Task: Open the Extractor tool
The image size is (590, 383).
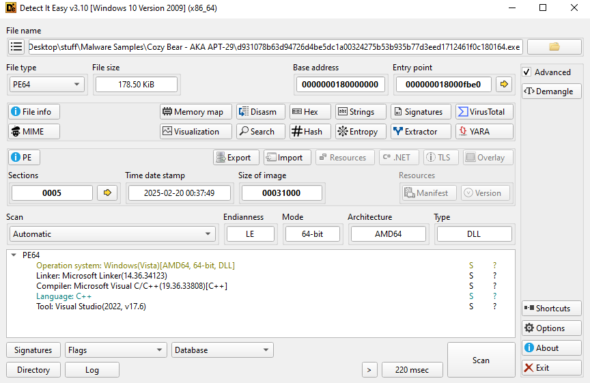Action: pos(421,131)
